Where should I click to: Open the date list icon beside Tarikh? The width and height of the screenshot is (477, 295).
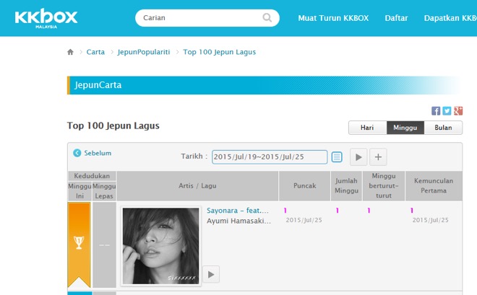(337, 157)
